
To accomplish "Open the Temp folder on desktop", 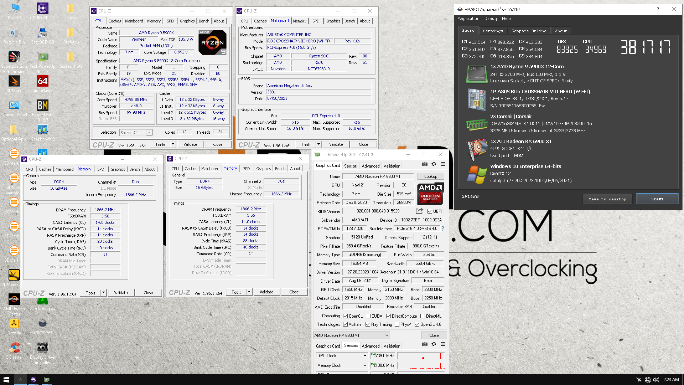I will pos(71,11).
